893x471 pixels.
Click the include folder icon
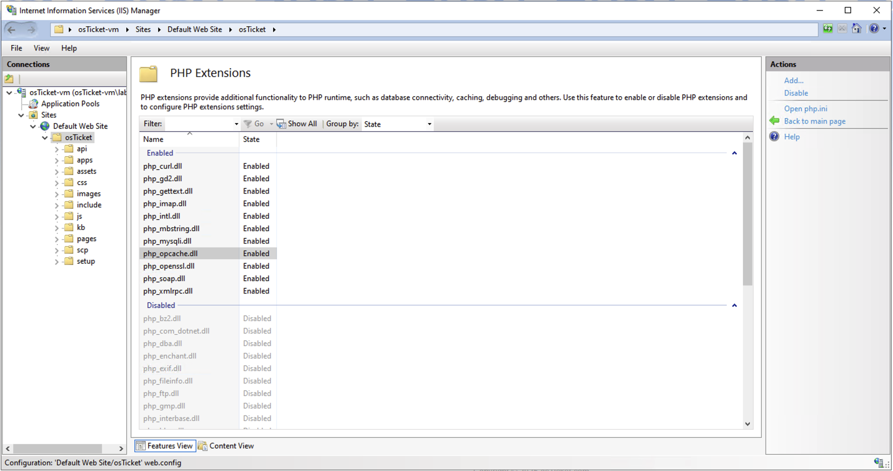click(69, 205)
